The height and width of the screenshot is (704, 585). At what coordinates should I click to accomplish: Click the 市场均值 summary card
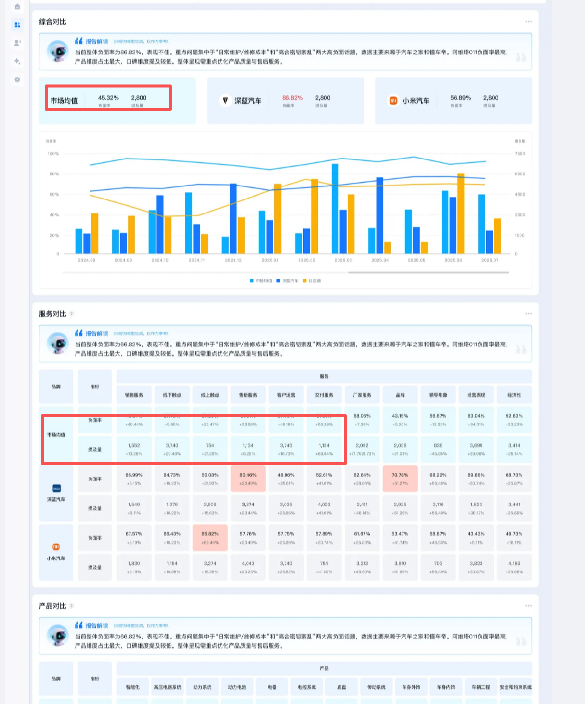pos(117,101)
